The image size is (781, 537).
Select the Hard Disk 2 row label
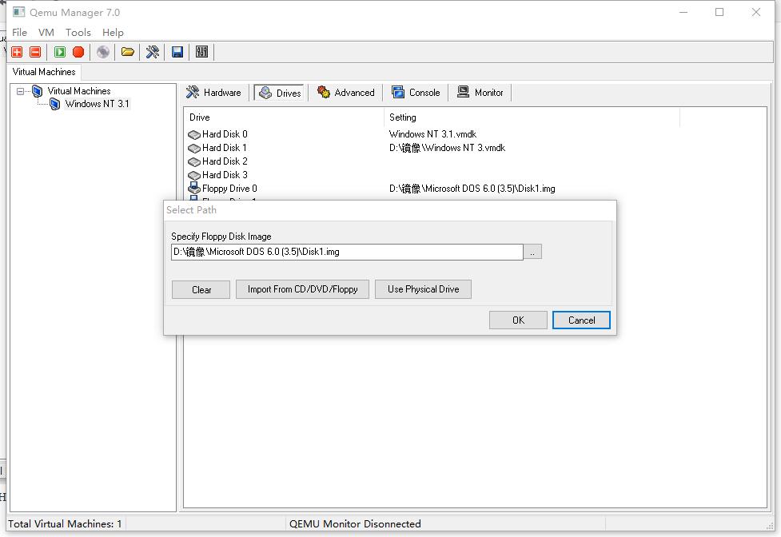click(225, 161)
